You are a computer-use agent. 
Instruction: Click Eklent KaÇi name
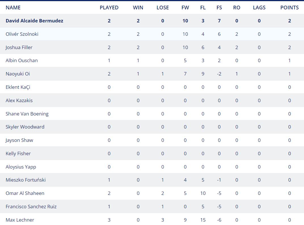[x=18, y=87]
